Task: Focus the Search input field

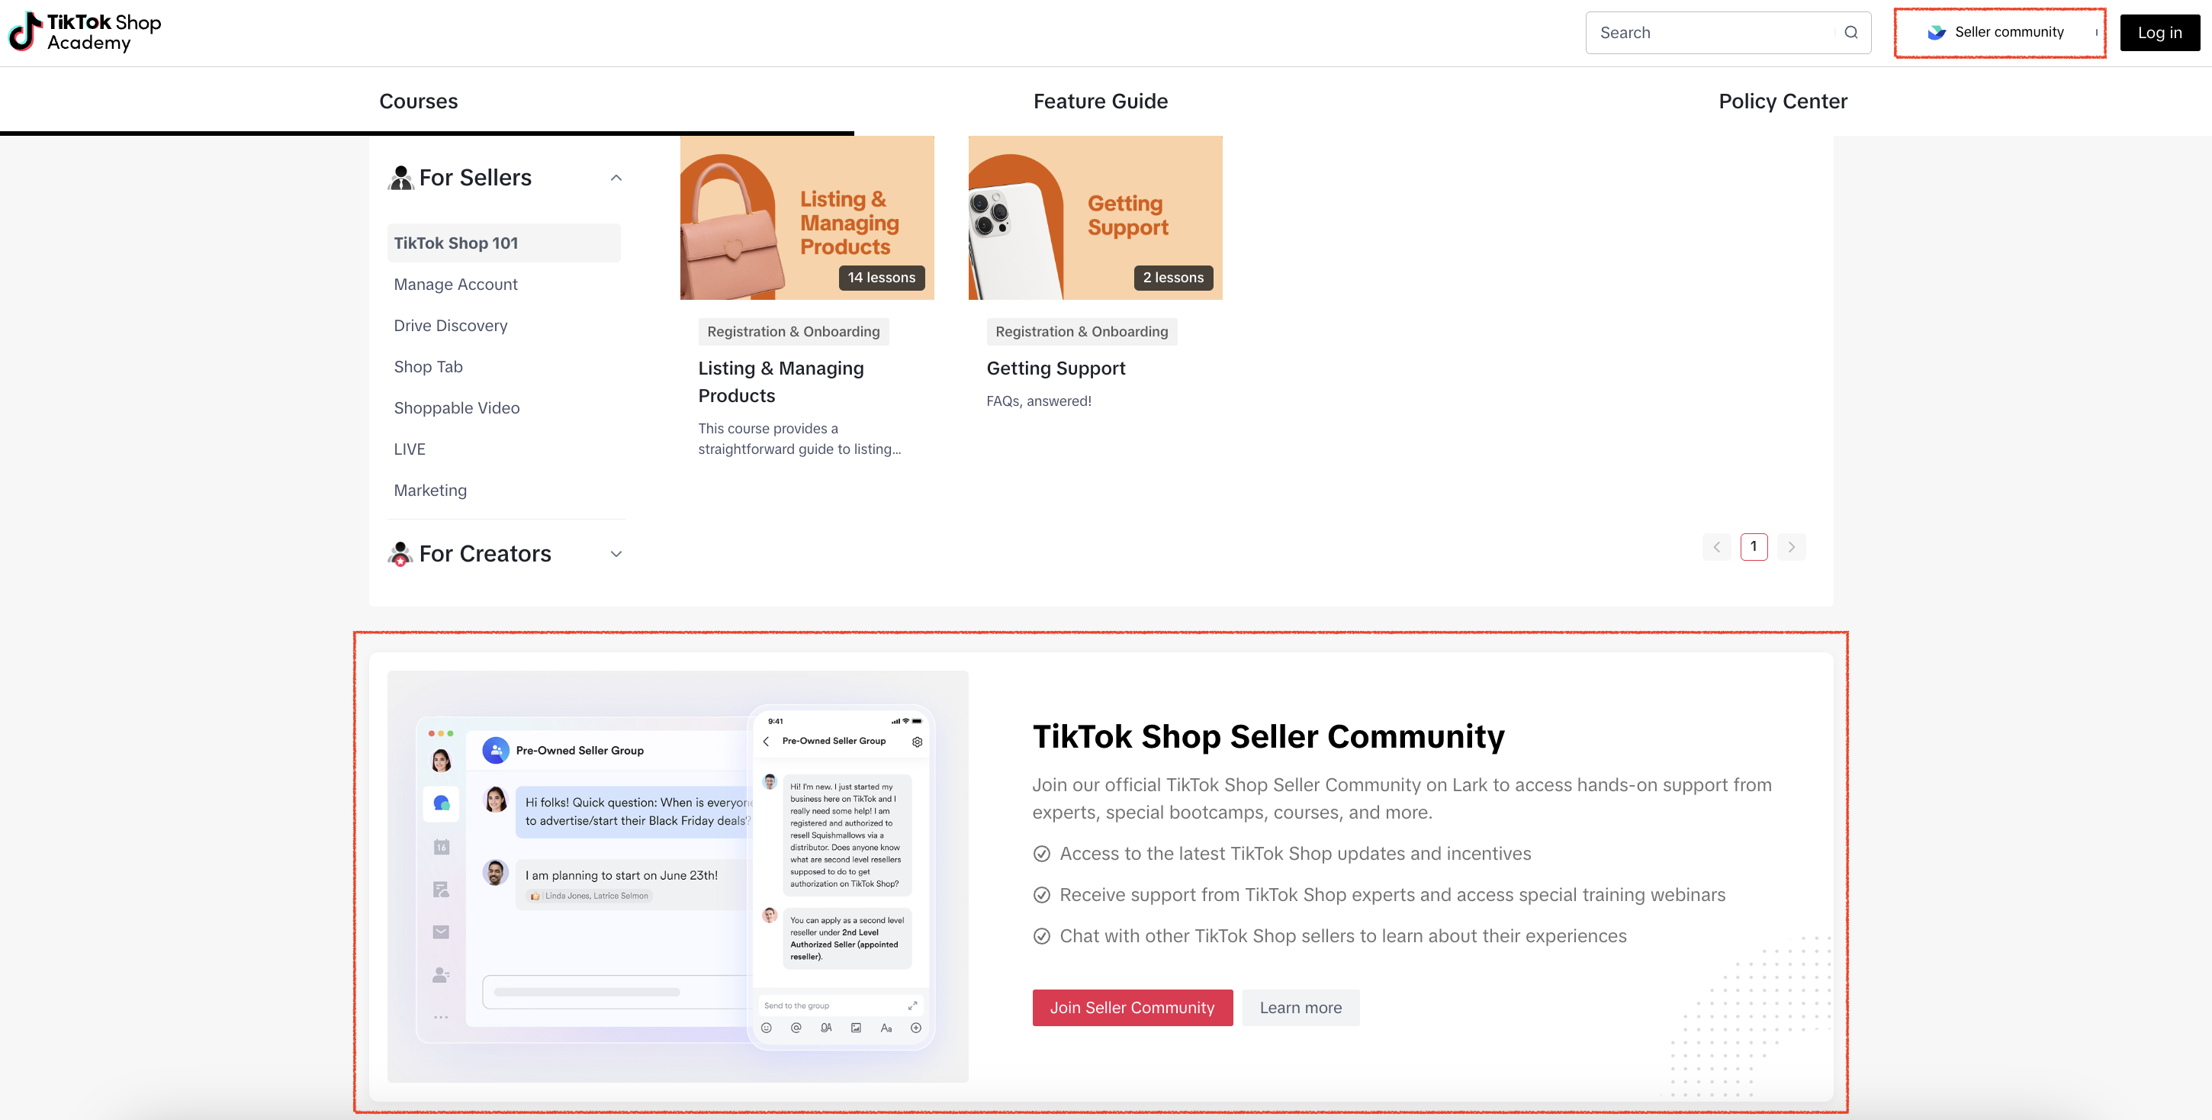Action: pyautogui.click(x=1709, y=33)
